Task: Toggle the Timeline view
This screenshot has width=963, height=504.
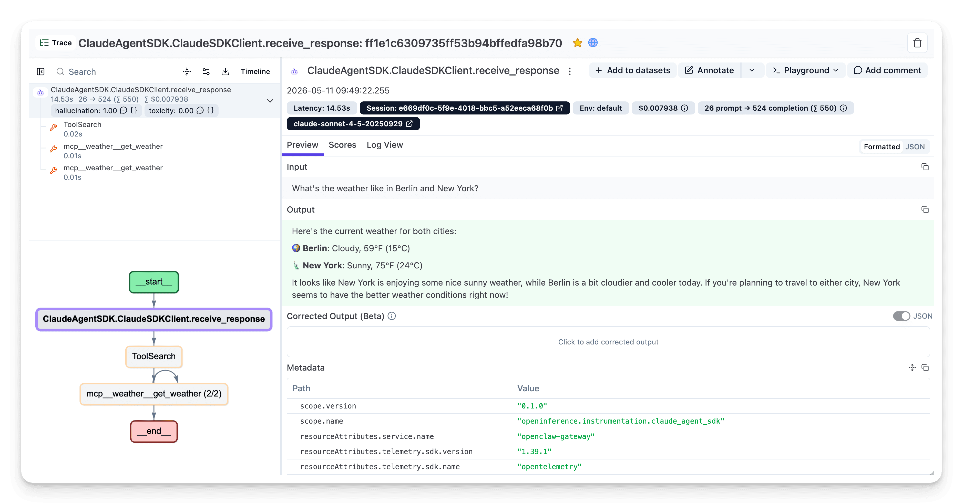Action: [x=255, y=71]
